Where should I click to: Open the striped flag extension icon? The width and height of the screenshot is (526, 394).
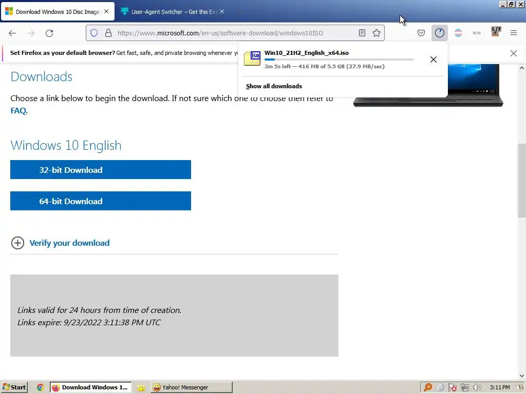[x=458, y=33]
